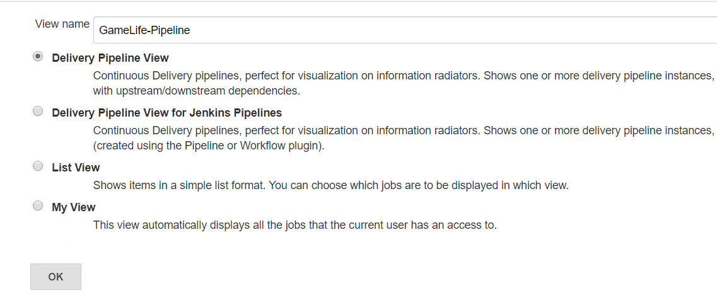717x300 pixels.
Task: Click the bold 'List View' label
Action: 76,168
